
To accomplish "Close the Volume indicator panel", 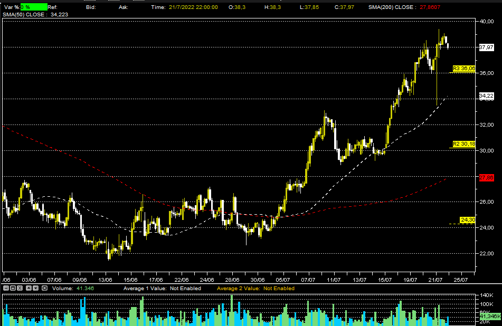I will pyautogui.click(x=21, y=289).
